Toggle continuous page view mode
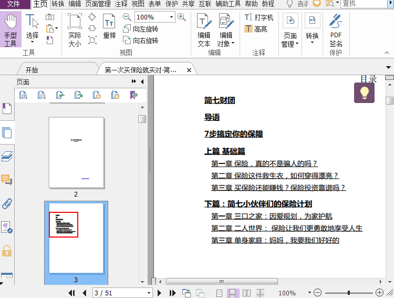The height and width of the screenshot is (298, 394). (x=233, y=293)
